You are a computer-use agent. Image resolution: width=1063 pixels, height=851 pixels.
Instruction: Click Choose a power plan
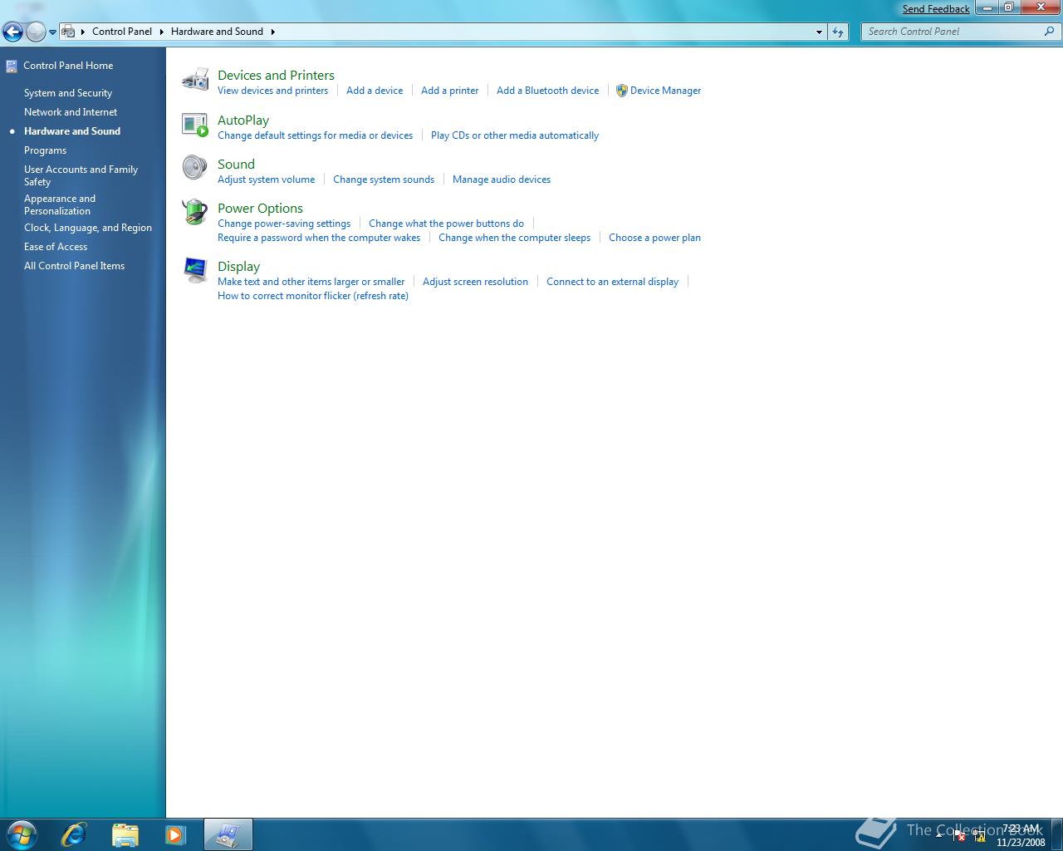(654, 238)
